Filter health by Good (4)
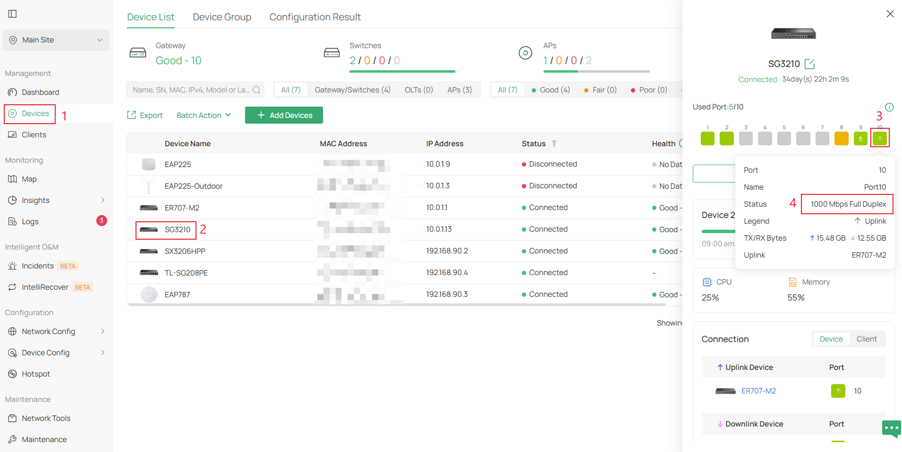902x452 pixels. click(551, 90)
